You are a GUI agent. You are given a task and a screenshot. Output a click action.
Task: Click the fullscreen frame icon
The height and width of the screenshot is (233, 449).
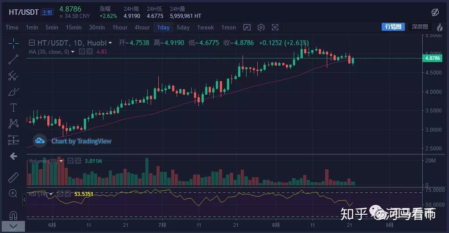pos(275,28)
